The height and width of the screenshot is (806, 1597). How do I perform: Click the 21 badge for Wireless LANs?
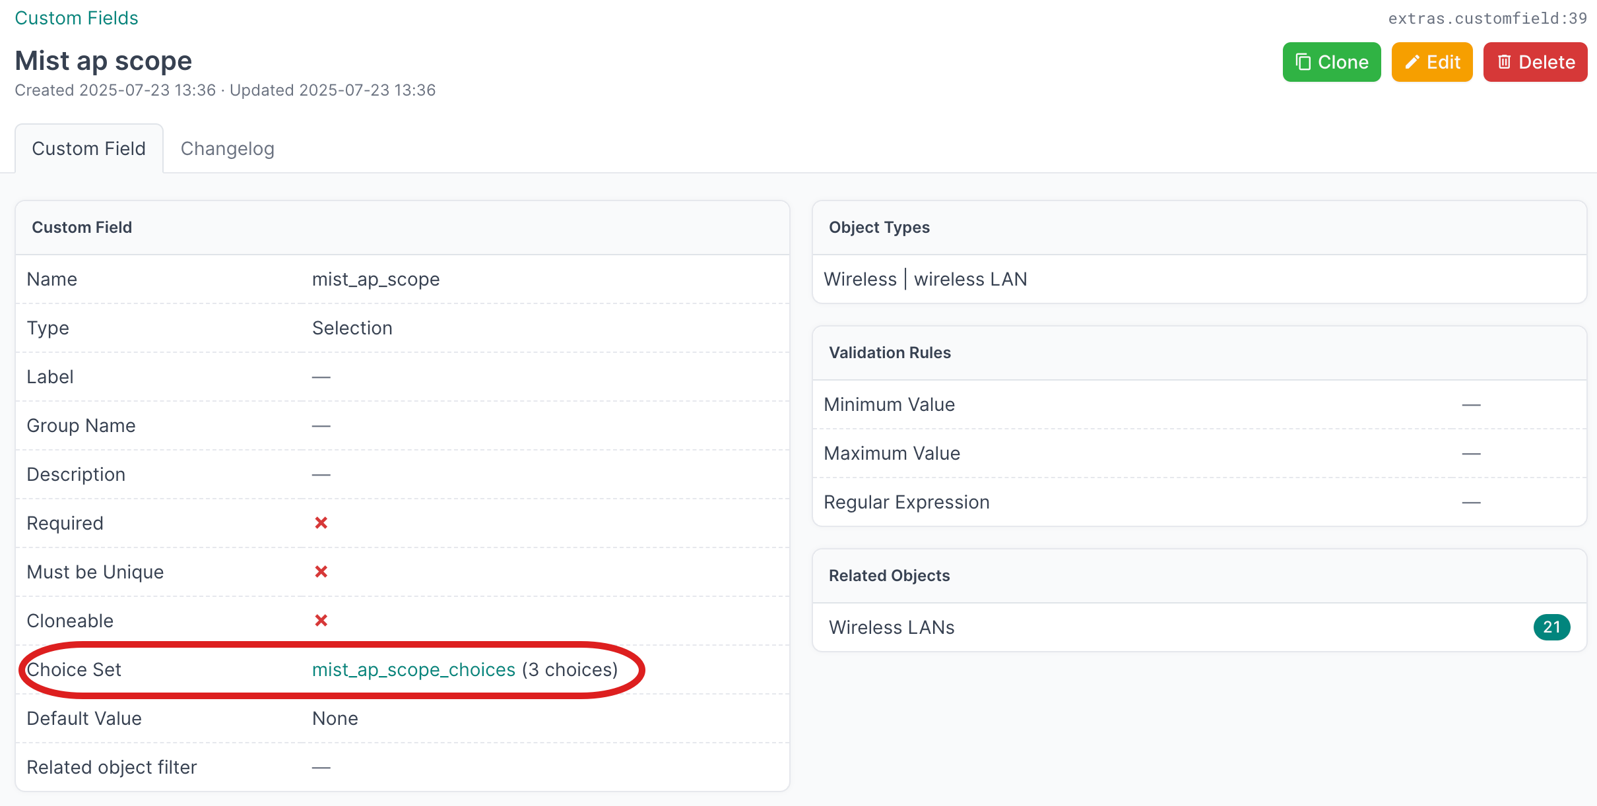tap(1551, 627)
